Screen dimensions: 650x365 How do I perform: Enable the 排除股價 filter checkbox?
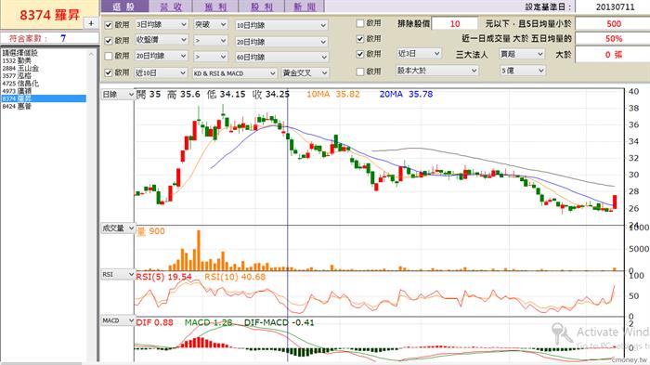(360, 23)
